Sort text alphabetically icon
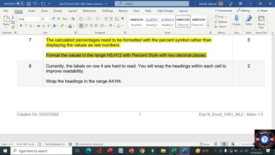This screenshot has width=275, height=155. click(x=117, y=19)
